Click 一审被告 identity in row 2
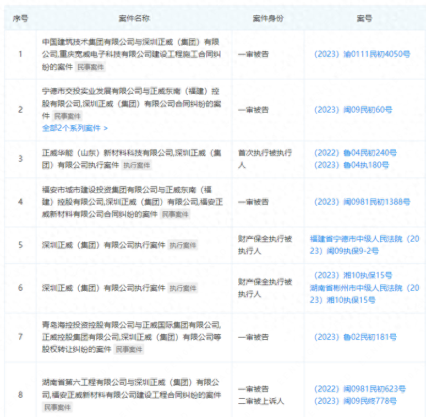This screenshot has width=426, height=417. tap(253, 110)
